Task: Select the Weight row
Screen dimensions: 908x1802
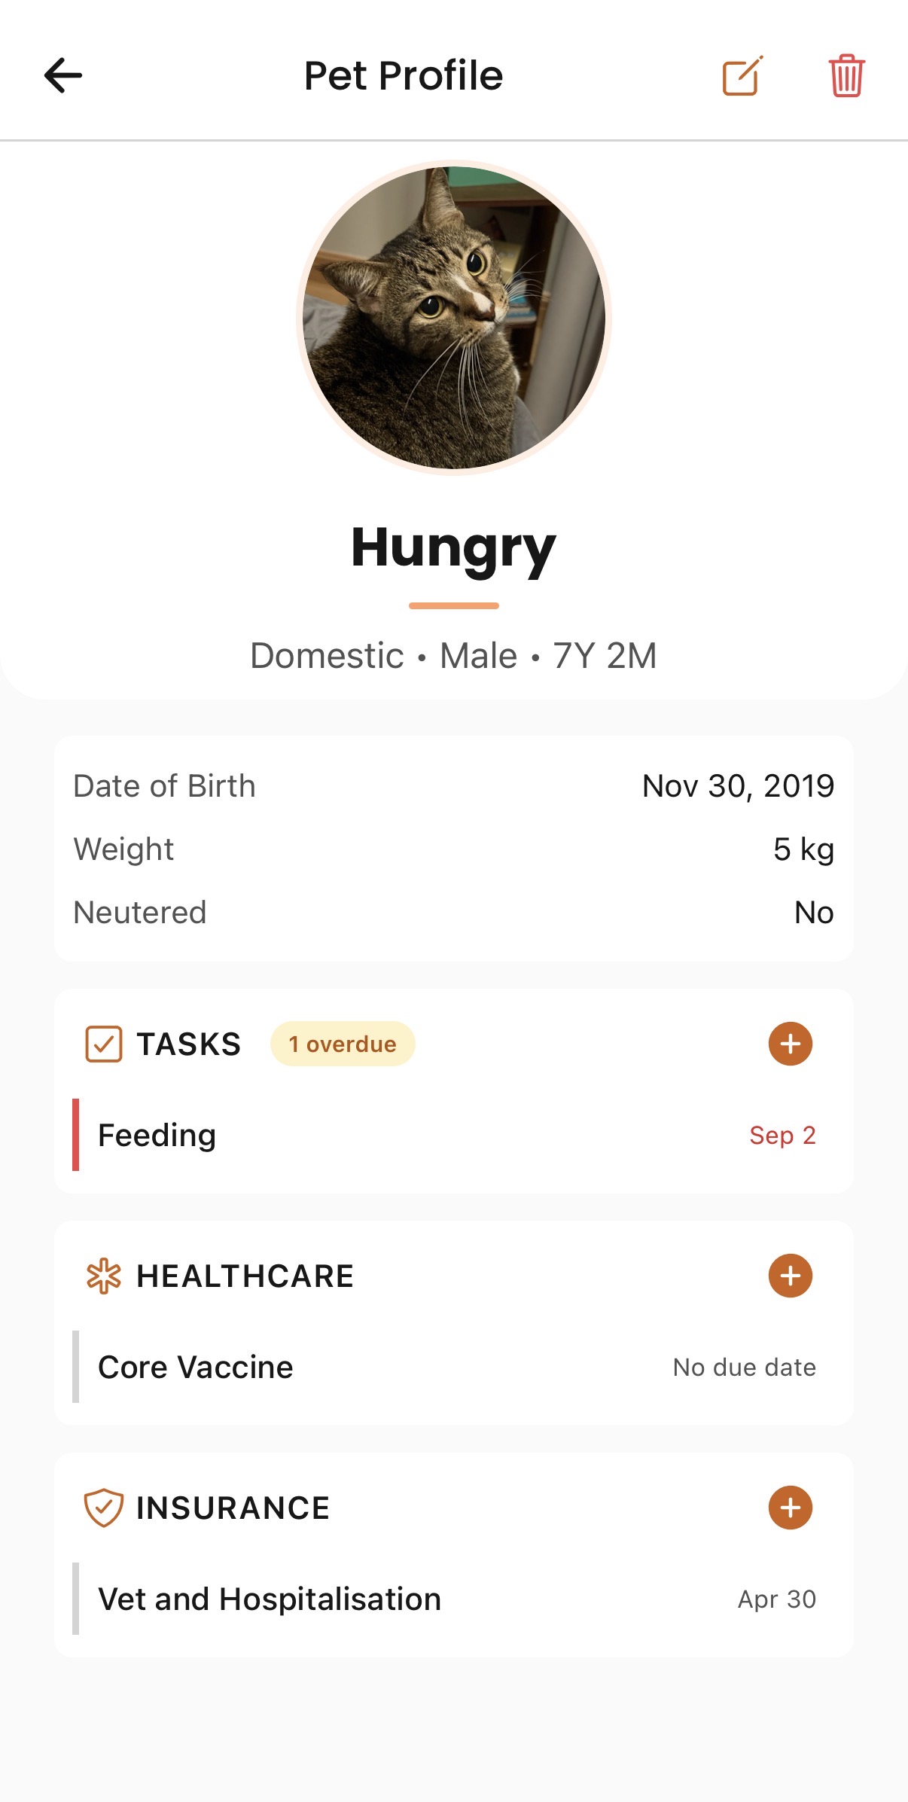Action: (x=453, y=849)
